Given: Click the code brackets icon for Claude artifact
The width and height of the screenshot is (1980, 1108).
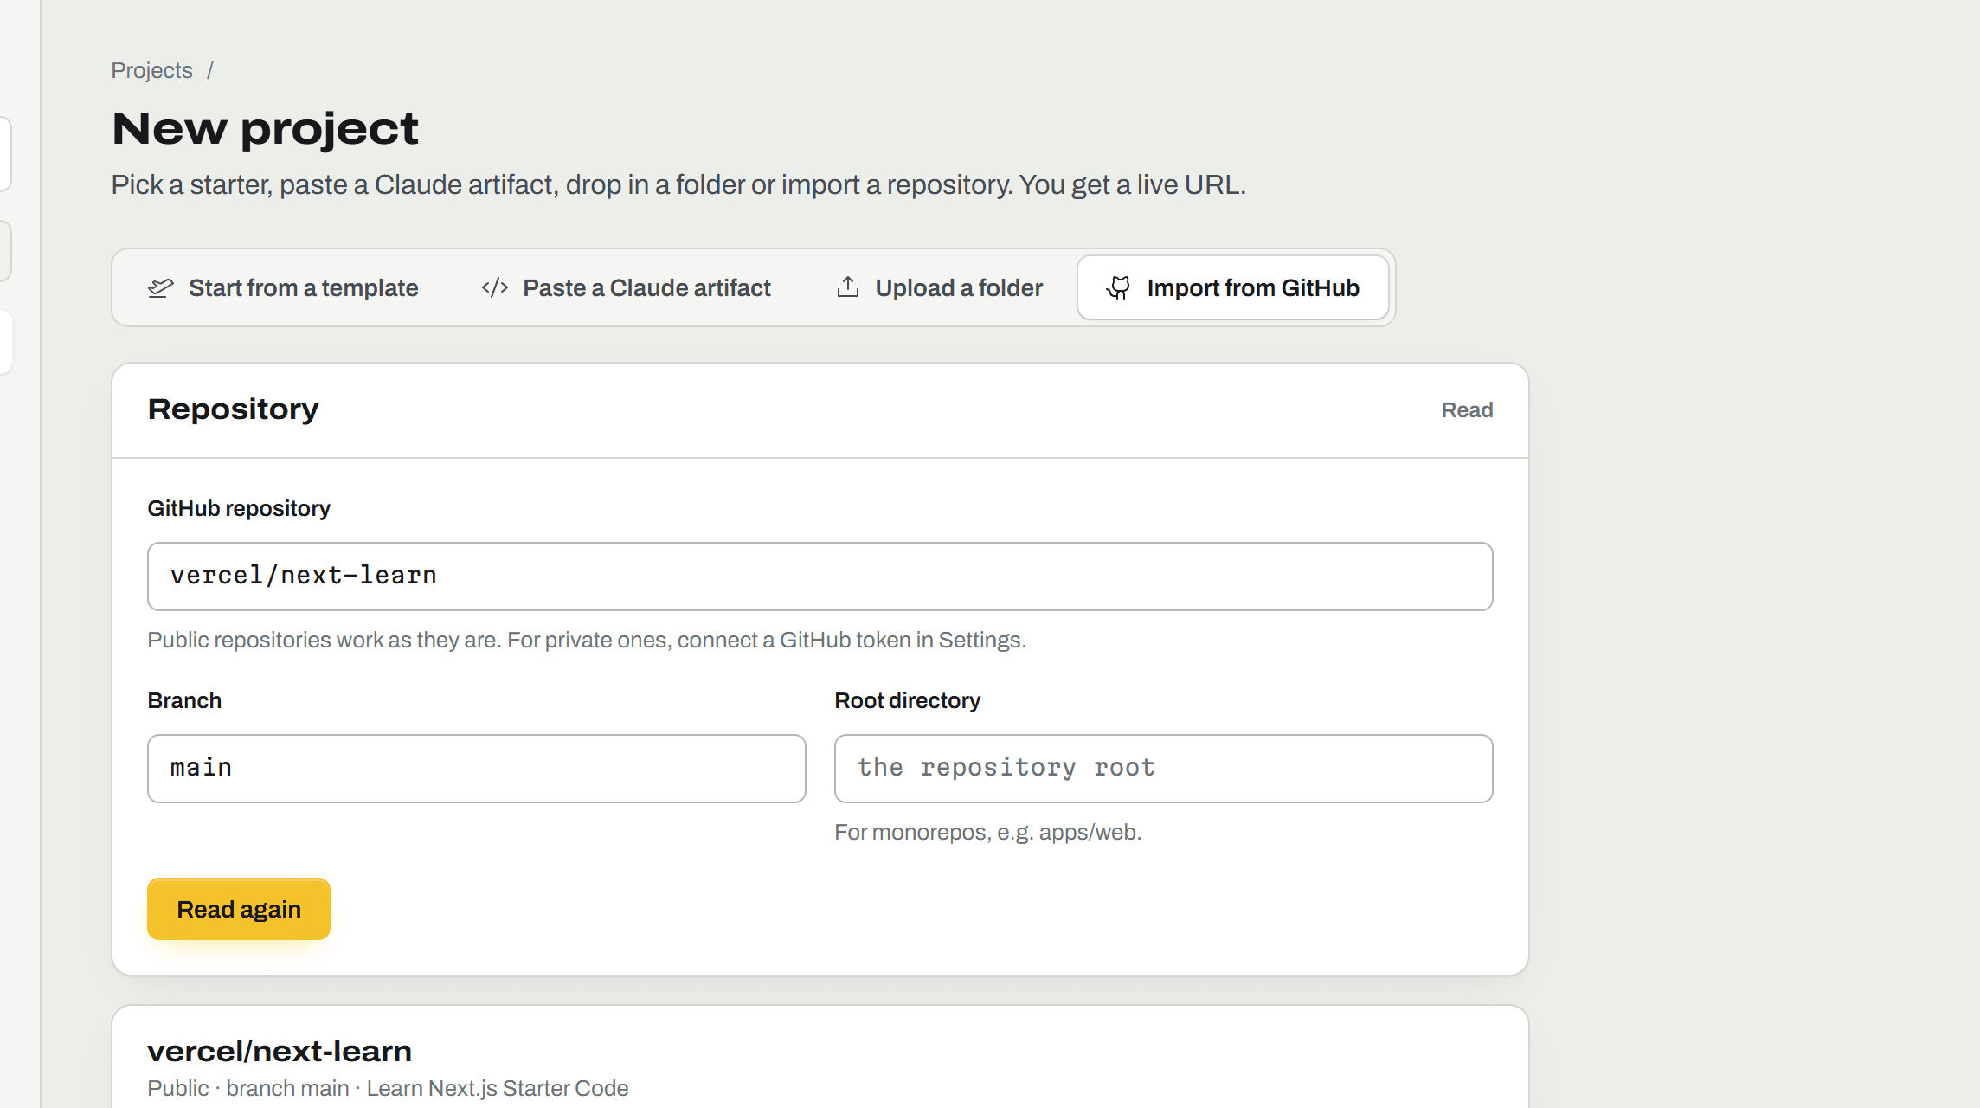Looking at the screenshot, I should coord(495,288).
